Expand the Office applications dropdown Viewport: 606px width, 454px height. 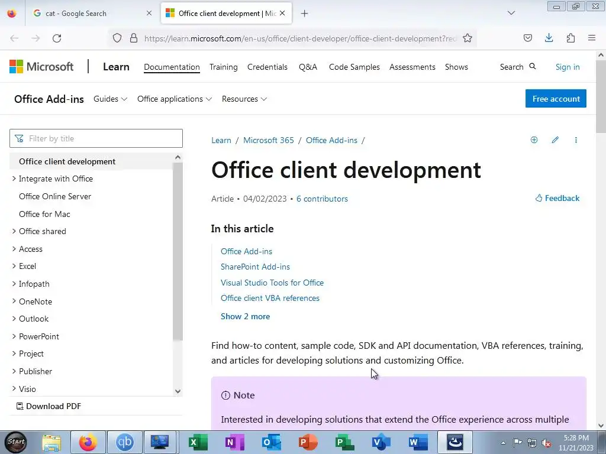pos(175,99)
